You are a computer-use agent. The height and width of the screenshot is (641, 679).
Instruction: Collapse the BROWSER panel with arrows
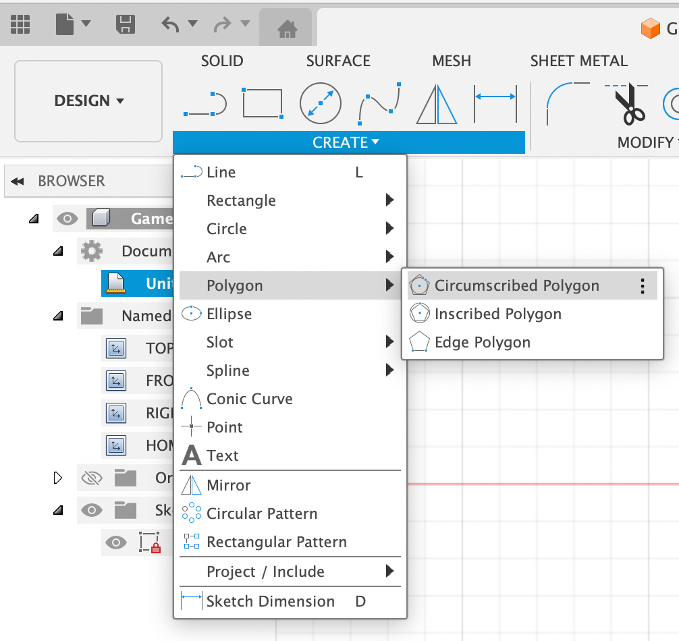pyautogui.click(x=18, y=182)
